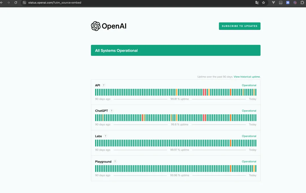306x193 pixels.
Task: Click the OpenAI logo
Action: click(109, 26)
